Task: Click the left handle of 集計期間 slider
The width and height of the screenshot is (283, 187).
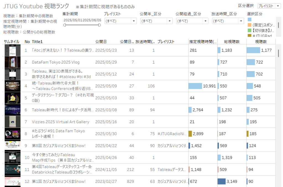Action: 65,25
